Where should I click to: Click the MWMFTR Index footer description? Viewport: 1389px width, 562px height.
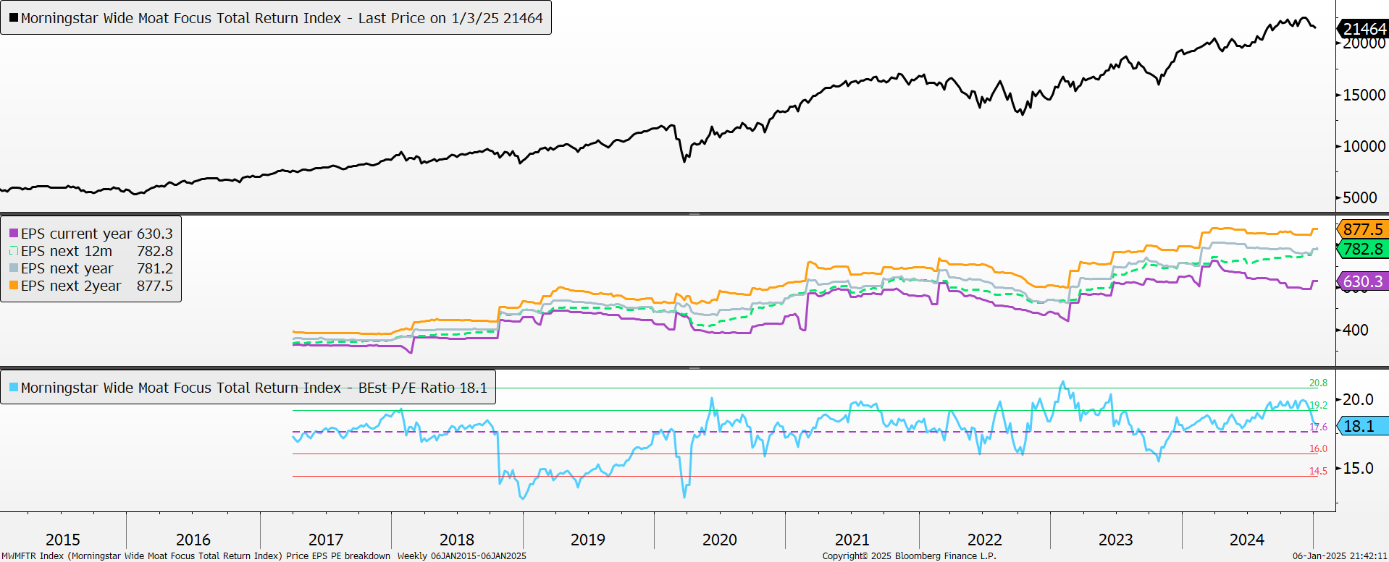click(196, 555)
